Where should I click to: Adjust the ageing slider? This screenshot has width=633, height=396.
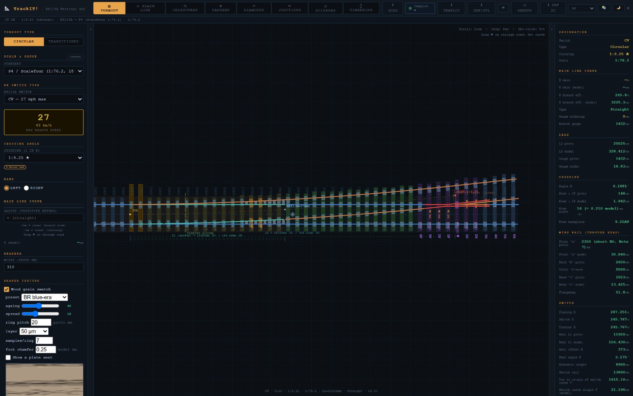(x=40, y=306)
